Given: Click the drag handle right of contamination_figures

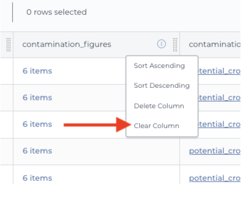Looking at the screenshot, I should coord(175,45).
